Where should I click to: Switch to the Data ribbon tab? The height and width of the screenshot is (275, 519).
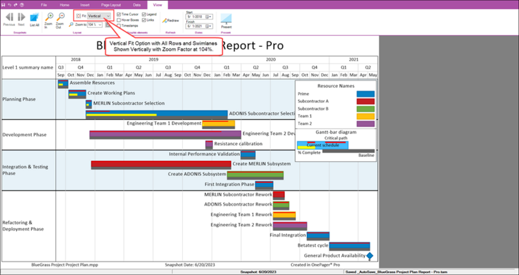point(136,5)
